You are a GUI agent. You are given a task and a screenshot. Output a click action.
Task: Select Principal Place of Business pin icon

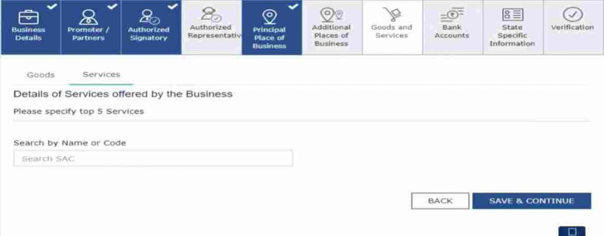coord(269,17)
